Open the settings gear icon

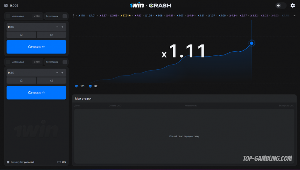pyautogui.click(x=292, y=6)
